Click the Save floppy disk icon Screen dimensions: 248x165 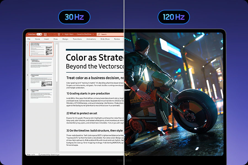45,34
